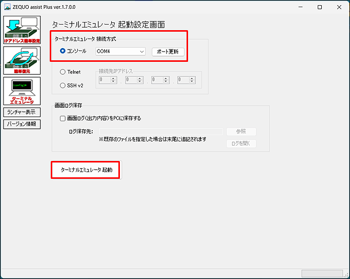Click the ランチャー表示 button
350x279 pixels.
click(22, 112)
